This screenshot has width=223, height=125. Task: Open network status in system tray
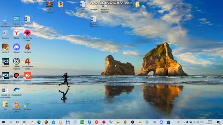(x=194, y=122)
